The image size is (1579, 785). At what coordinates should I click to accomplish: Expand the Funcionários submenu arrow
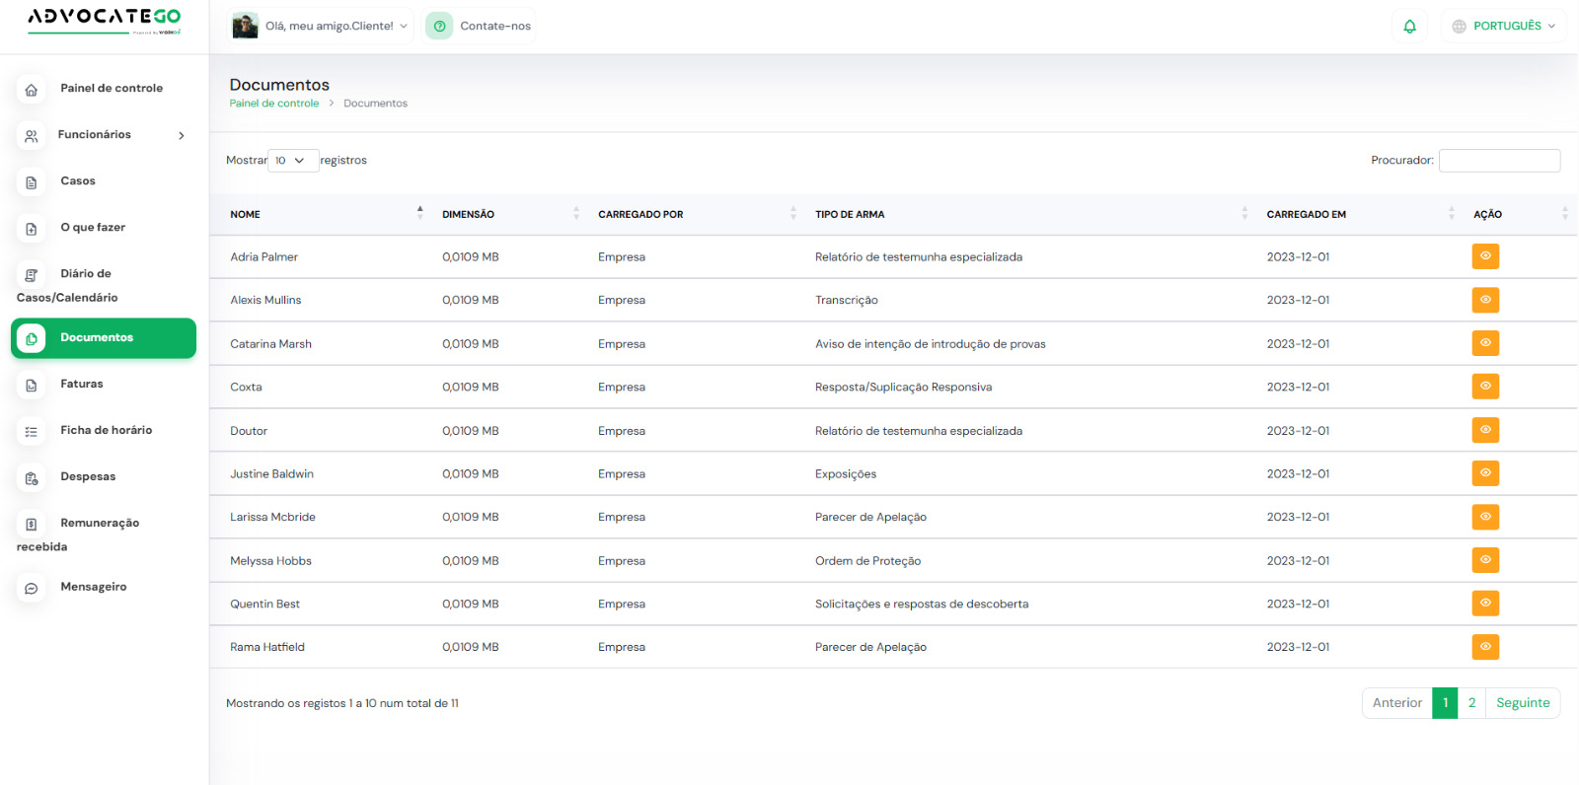182,136
